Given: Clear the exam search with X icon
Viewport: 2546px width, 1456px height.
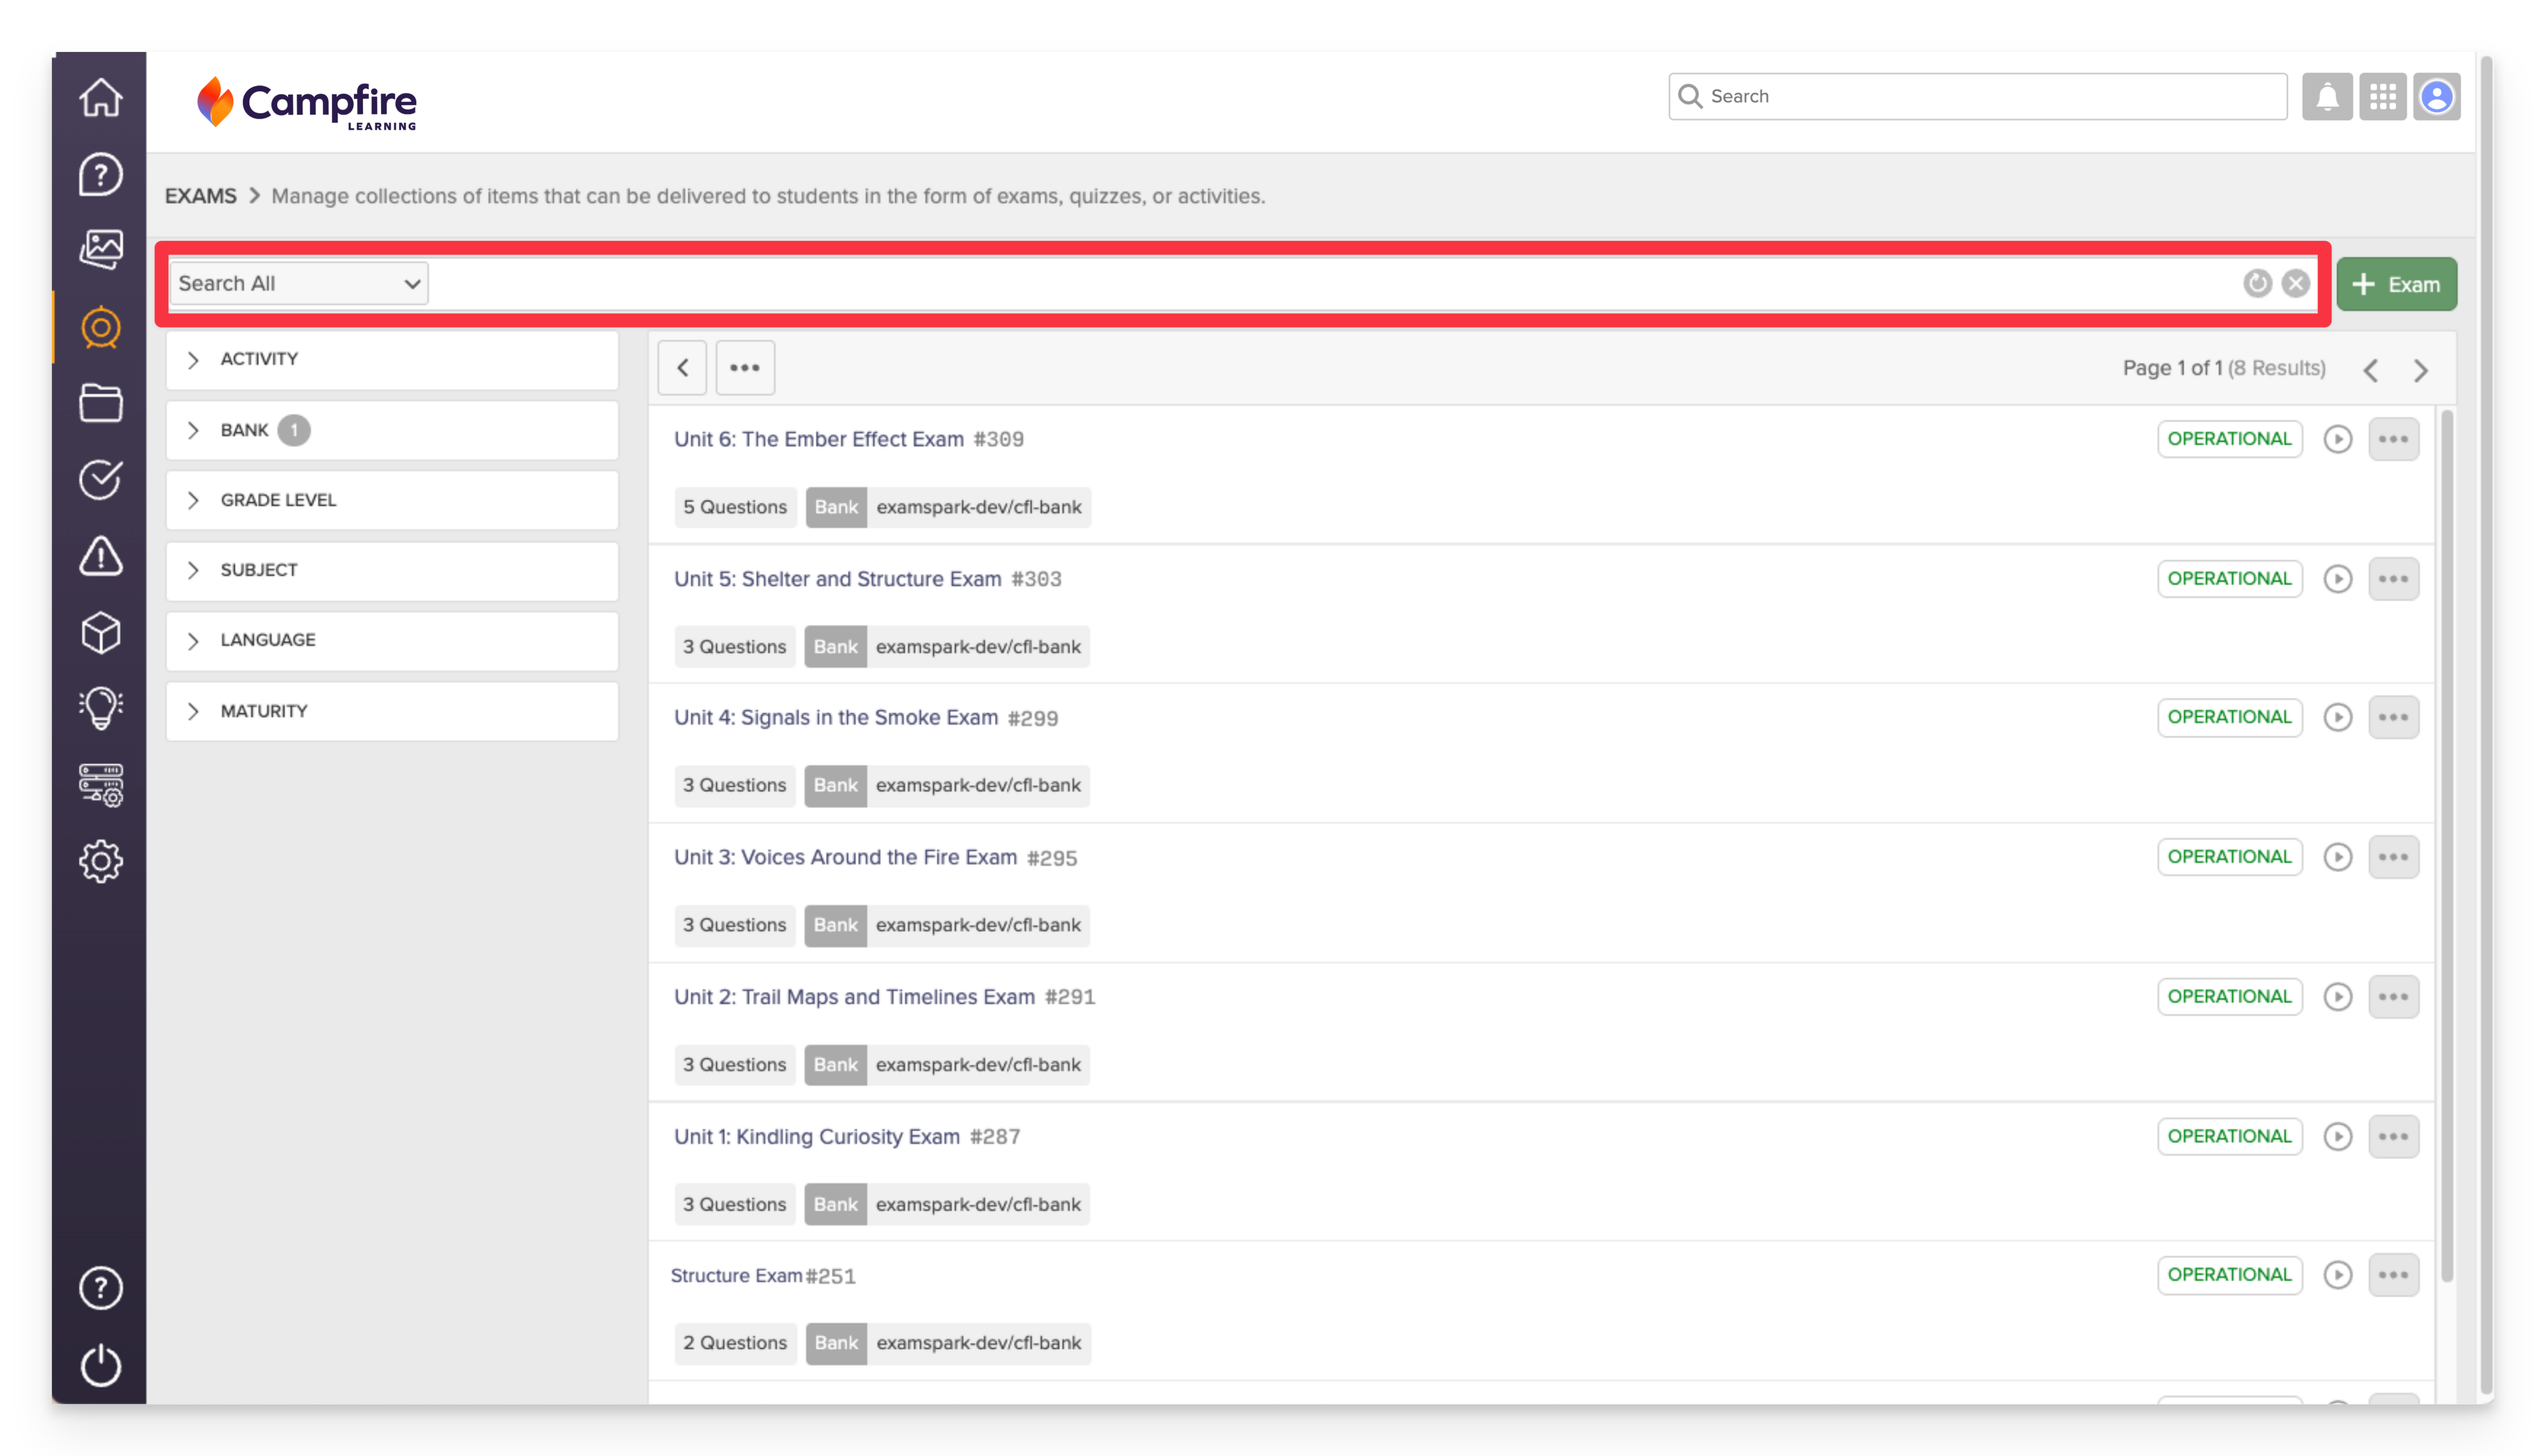Looking at the screenshot, I should coord(2295,283).
